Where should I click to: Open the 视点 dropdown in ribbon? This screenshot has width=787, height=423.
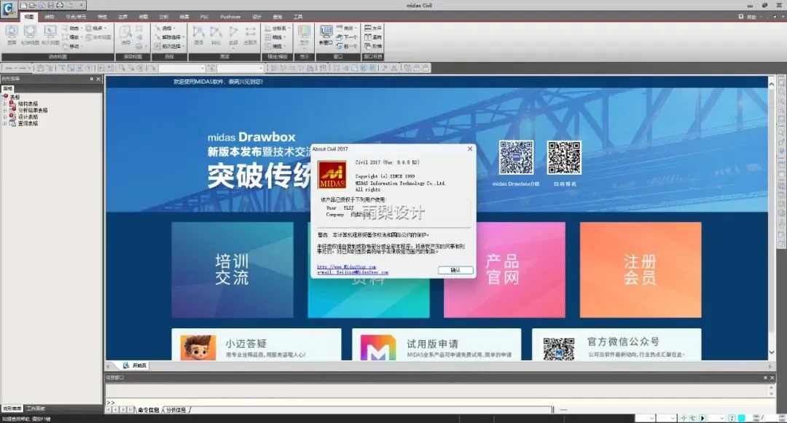(x=96, y=28)
